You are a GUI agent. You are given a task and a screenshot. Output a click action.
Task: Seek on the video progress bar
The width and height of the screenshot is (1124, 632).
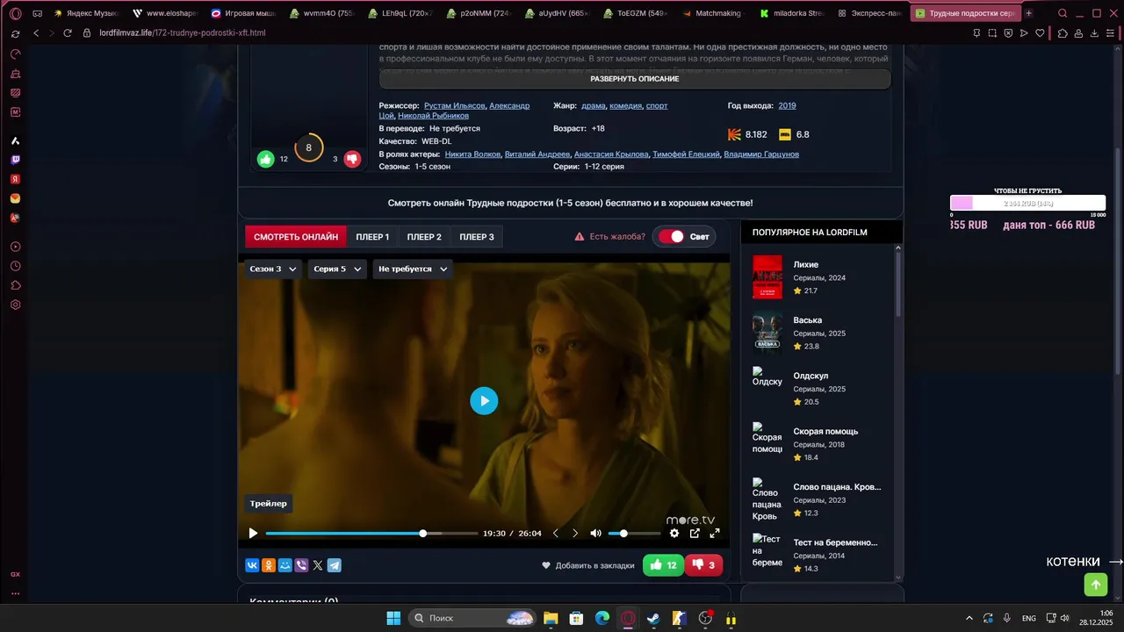point(371,534)
